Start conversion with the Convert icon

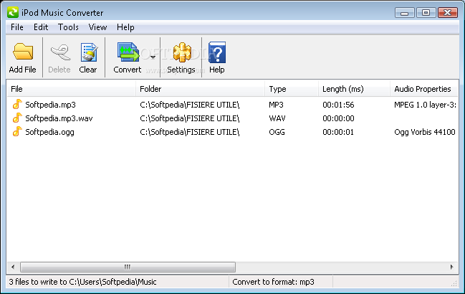128,52
